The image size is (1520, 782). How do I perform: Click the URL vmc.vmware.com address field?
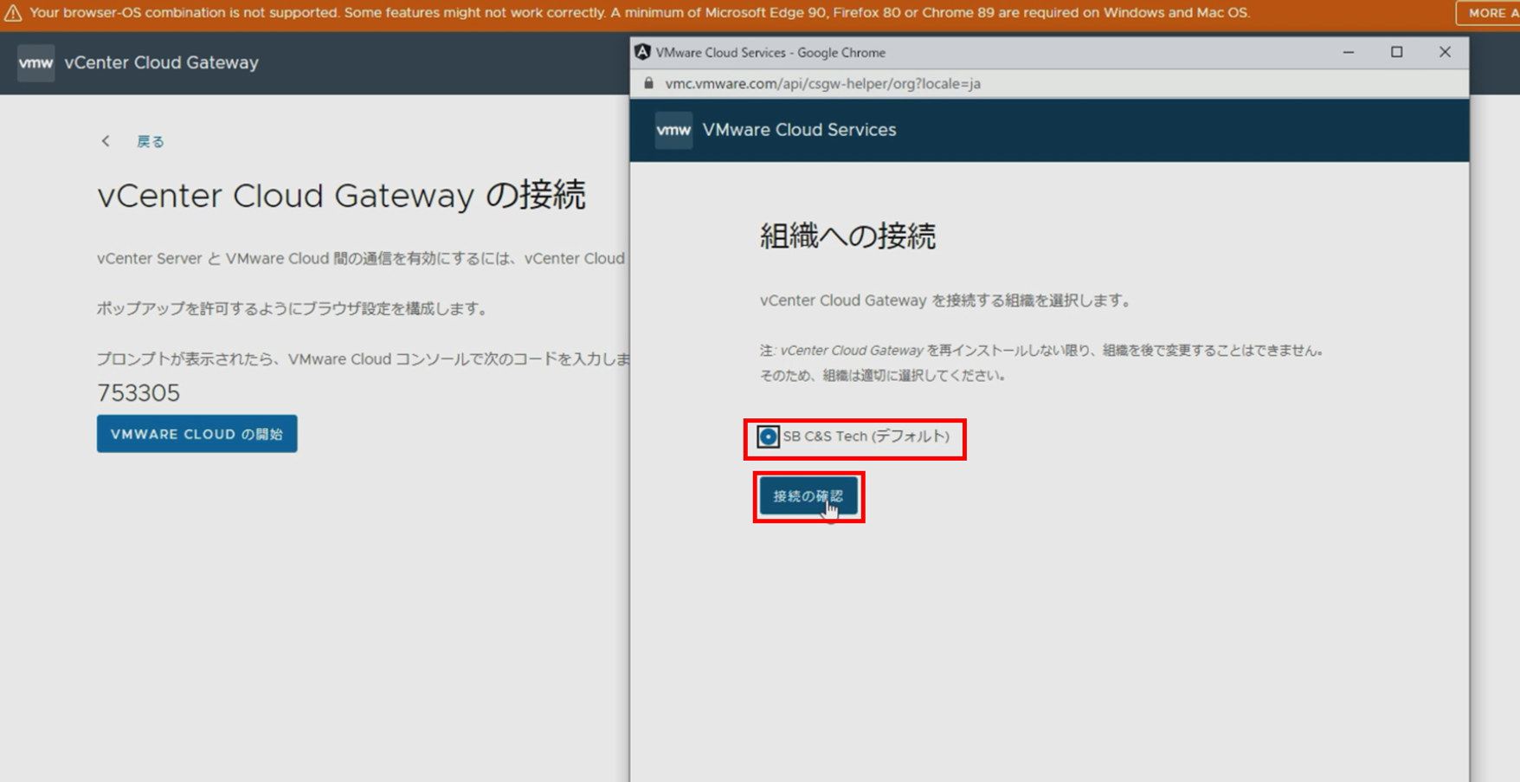tap(822, 84)
